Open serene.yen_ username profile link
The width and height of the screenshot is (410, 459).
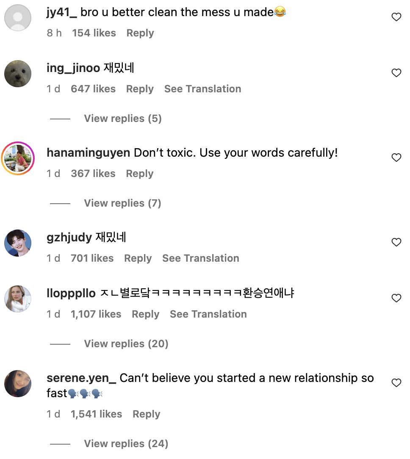(x=81, y=378)
